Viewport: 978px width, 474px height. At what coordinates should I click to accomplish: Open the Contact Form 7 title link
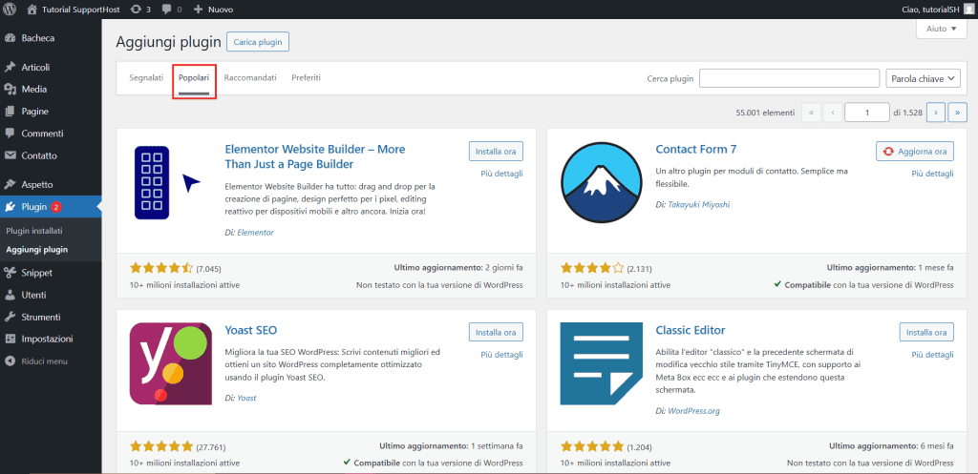(x=696, y=150)
